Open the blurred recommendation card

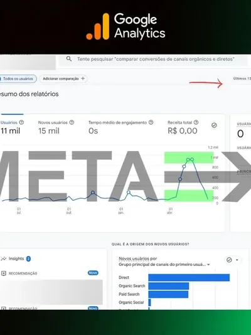51,292
